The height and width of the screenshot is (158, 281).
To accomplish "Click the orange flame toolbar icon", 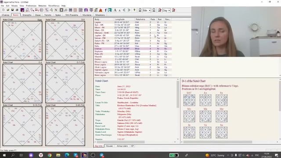I will tap(101, 10).
